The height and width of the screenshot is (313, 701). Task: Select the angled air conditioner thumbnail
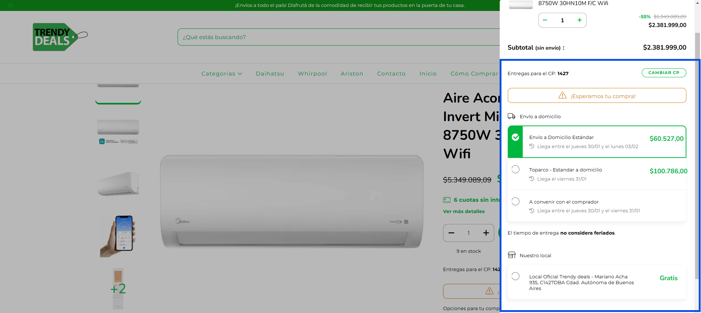[x=118, y=183]
